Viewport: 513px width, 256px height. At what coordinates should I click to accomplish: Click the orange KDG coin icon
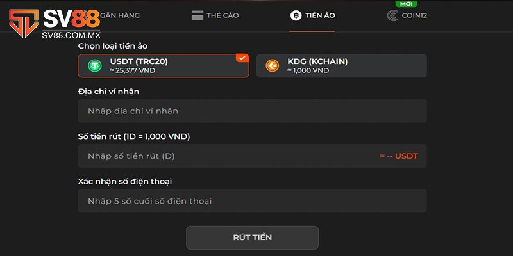(x=273, y=66)
